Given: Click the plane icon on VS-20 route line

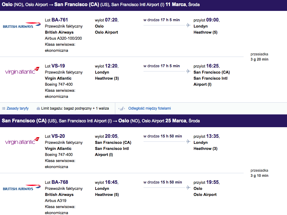Looking at the screenshot, I should click(x=188, y=141).
